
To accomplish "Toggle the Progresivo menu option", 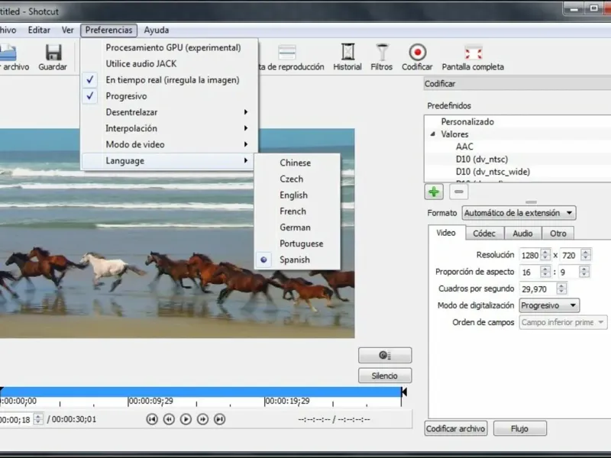I will tap(126, 96).
